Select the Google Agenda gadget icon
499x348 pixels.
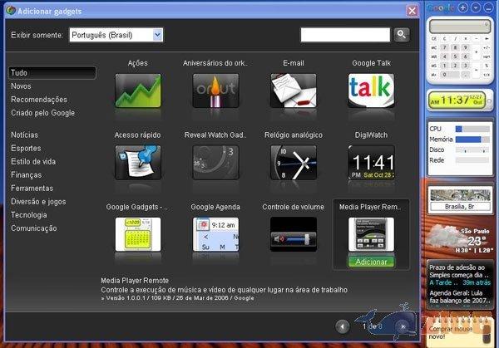(x=215, y=233)
